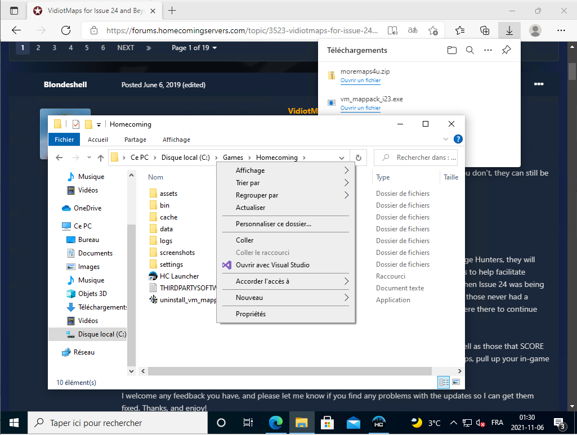Refresh the browser page

click(x=66, y=30)
